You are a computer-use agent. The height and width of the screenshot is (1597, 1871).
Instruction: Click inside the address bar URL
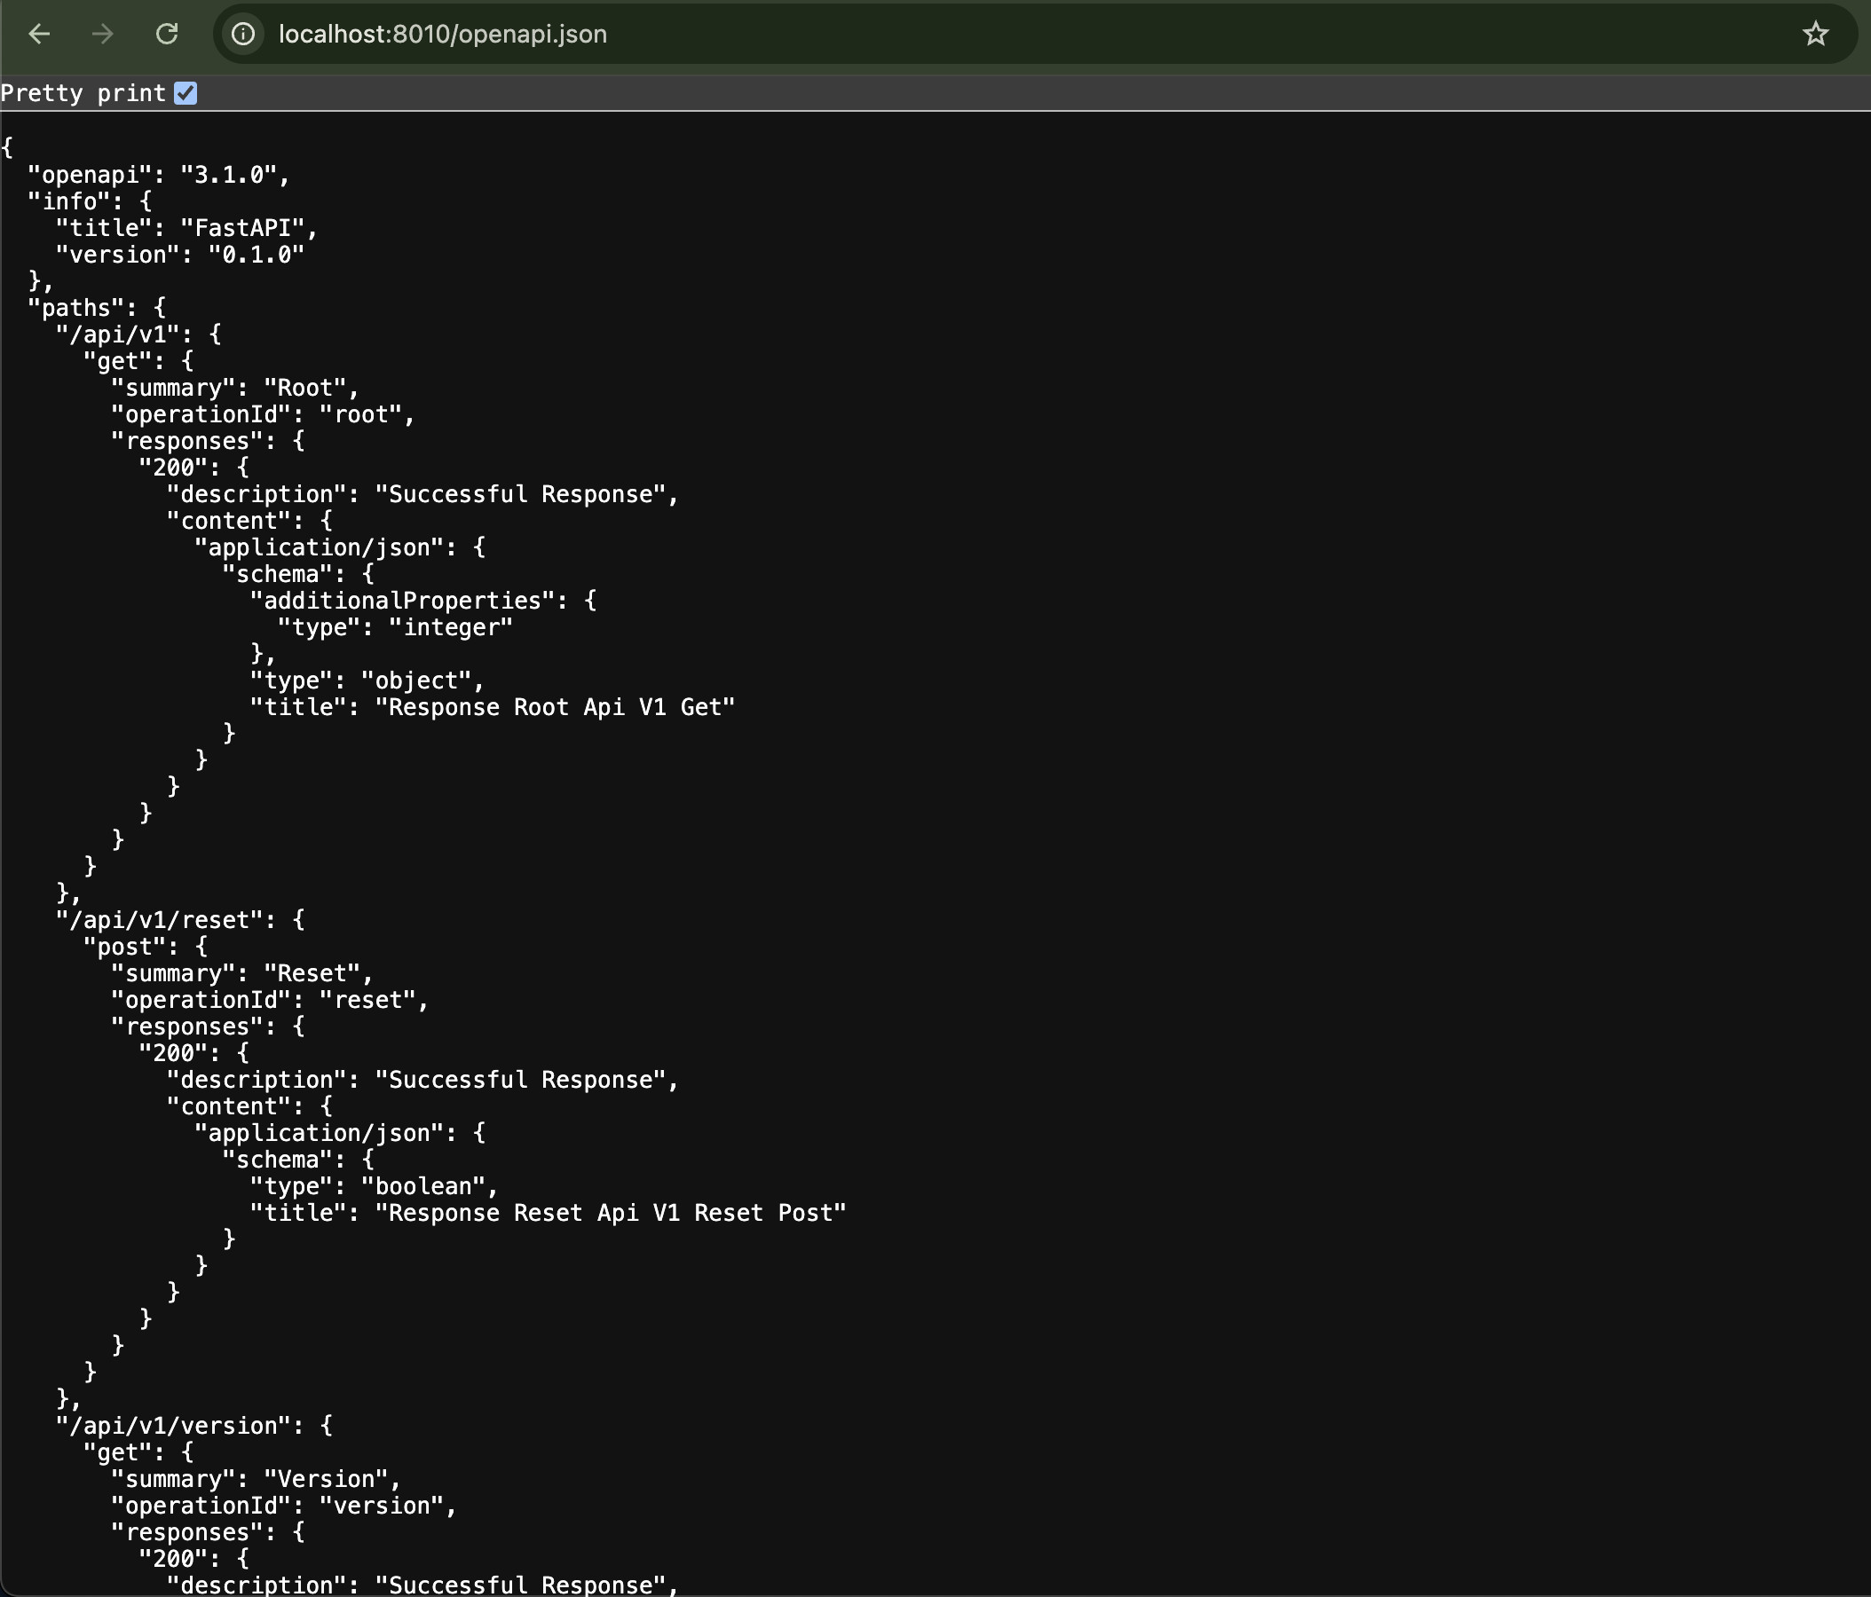pos(443,35)
